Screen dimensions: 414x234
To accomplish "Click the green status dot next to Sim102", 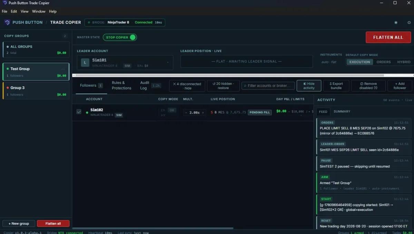I will point(87,113).
